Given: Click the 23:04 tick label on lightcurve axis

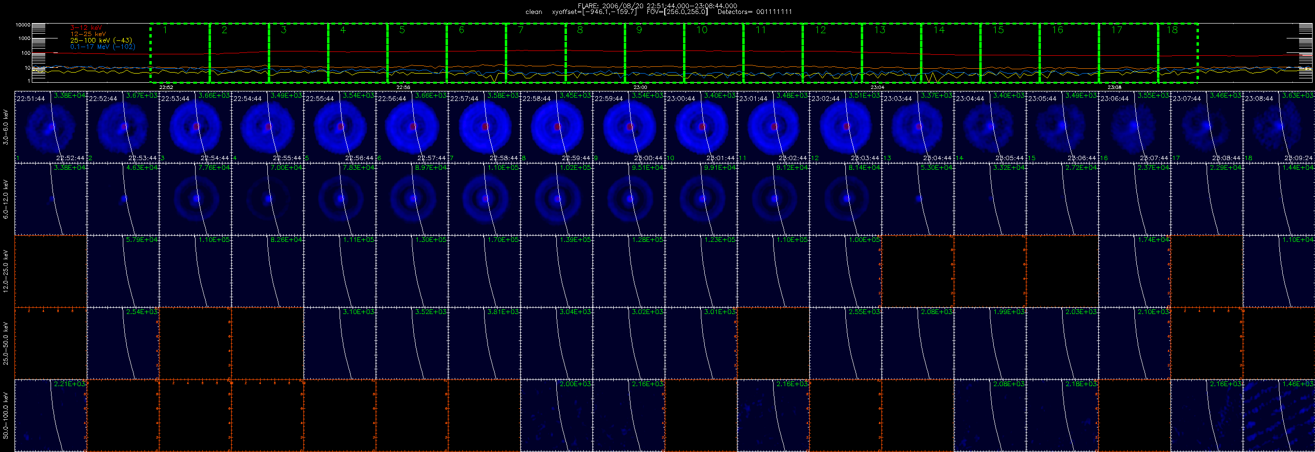Looking at the screenshot, I should pyautogui.click(x=877, y=87).
